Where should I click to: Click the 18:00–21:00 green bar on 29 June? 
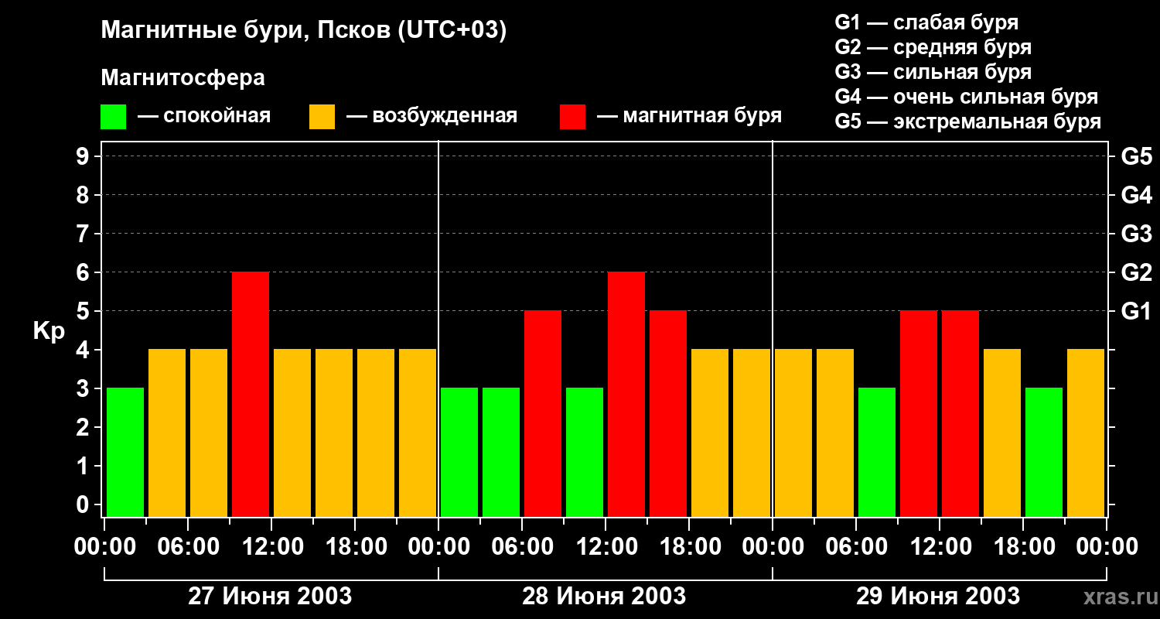tap(1044, 453)
